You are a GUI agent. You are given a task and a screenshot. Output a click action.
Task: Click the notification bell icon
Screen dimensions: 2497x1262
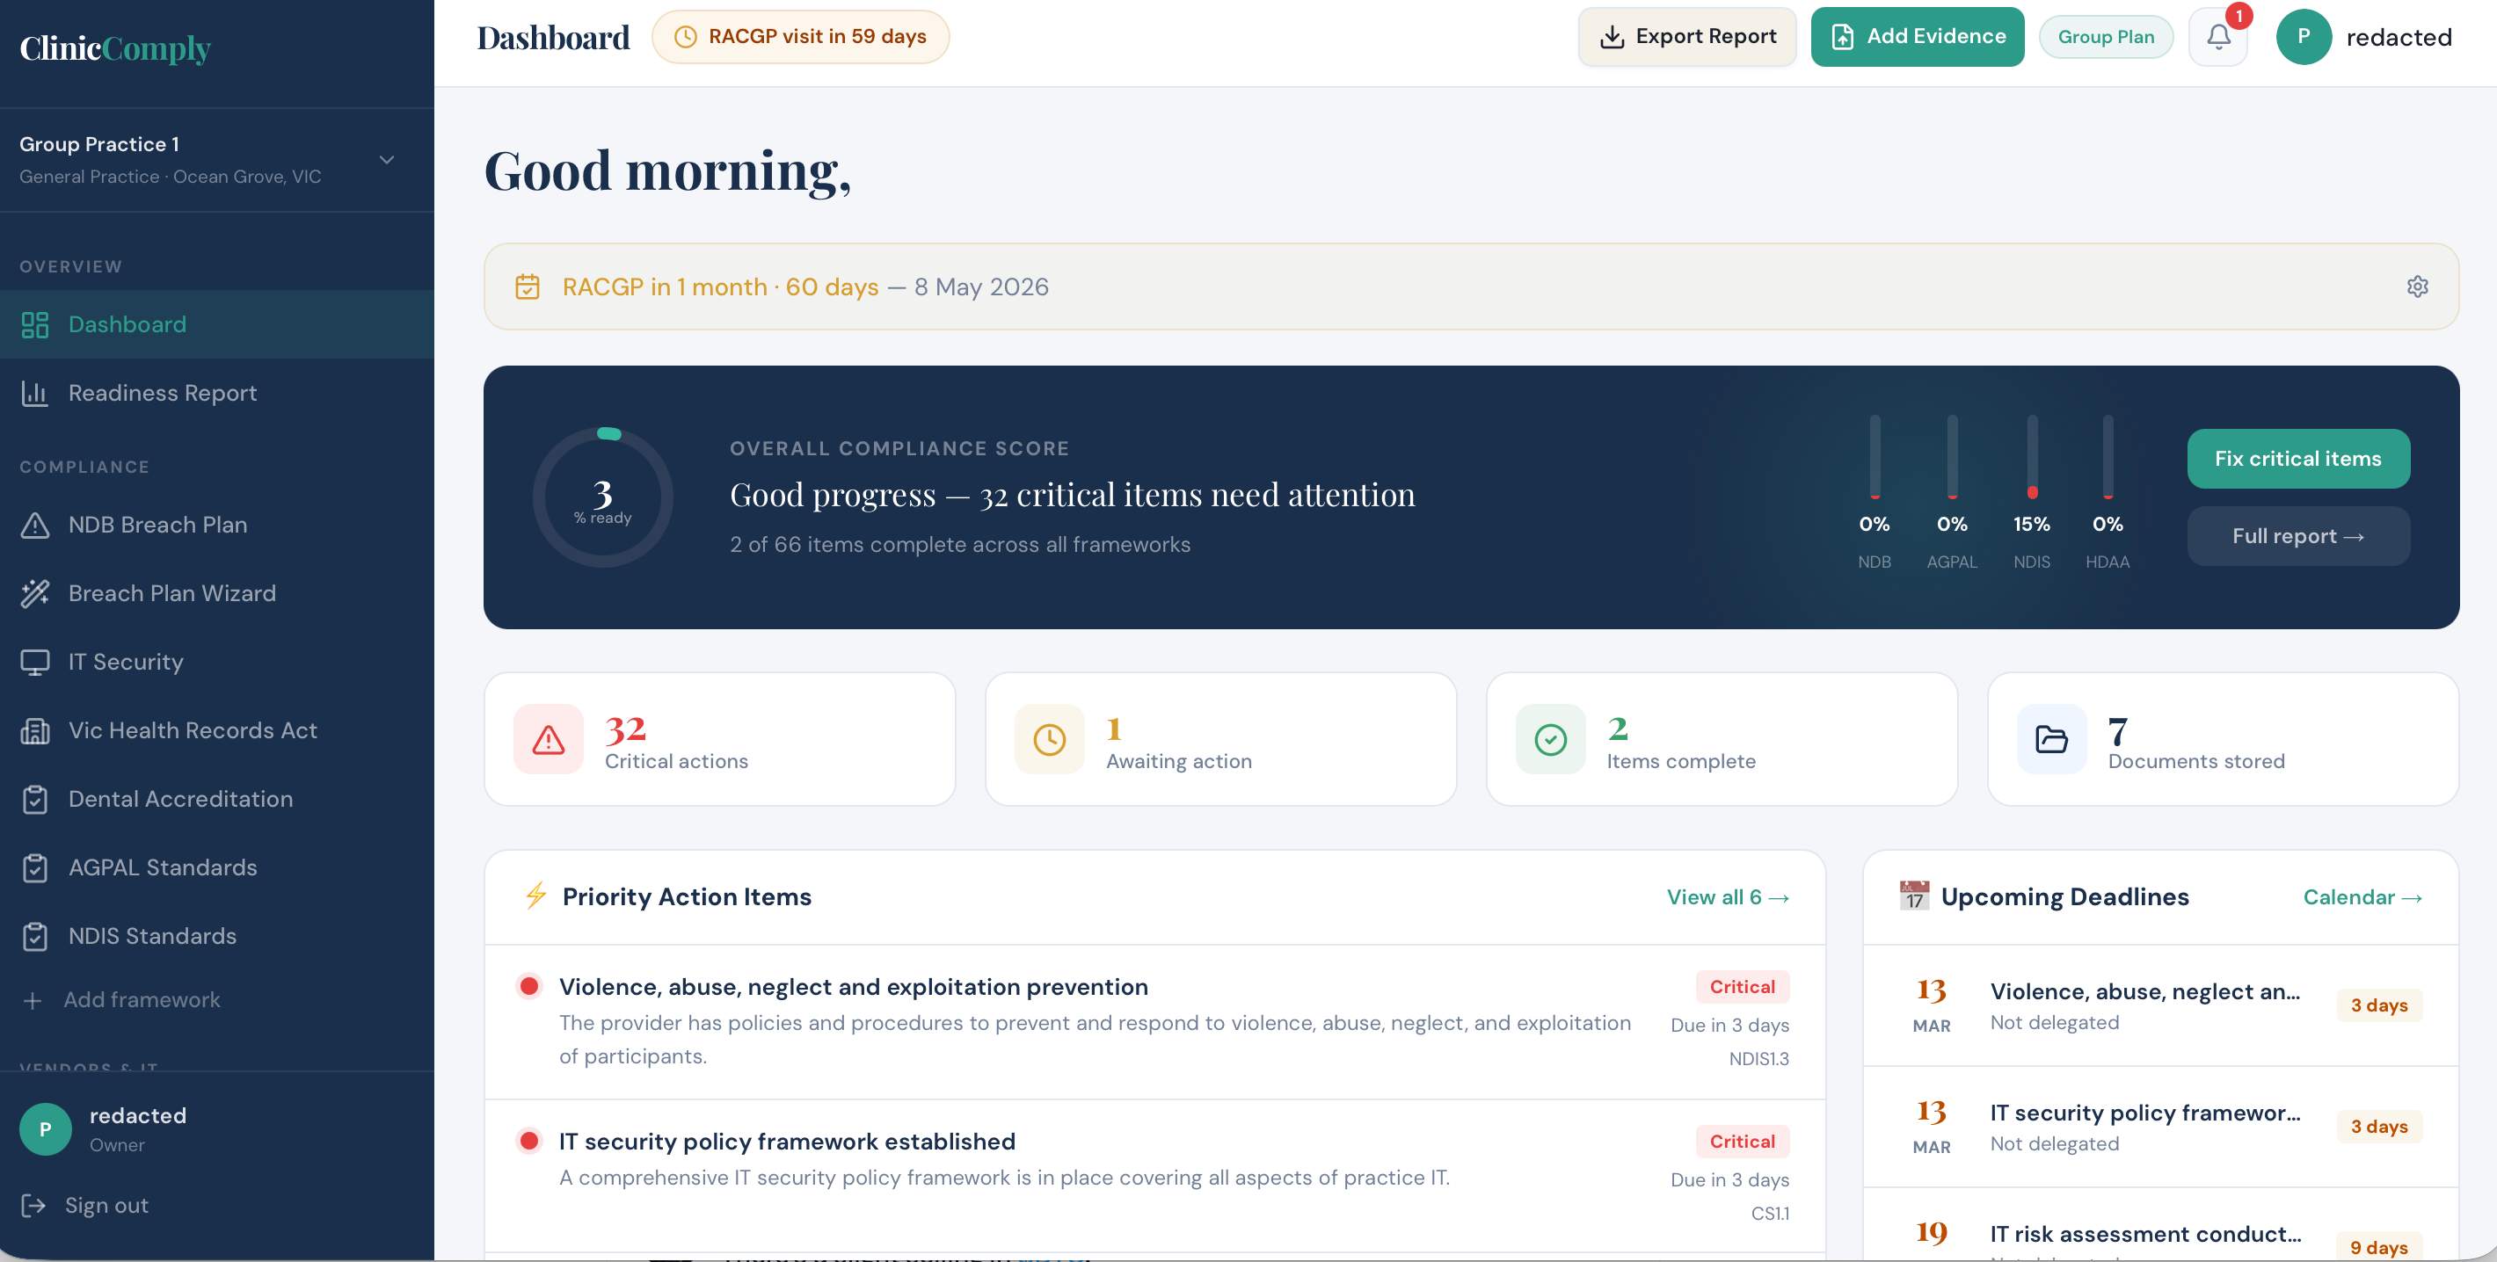point(2217,38)
